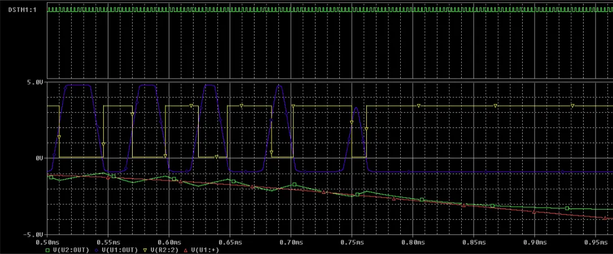The height and width of the screenshot is (254, 613).
Task: Click the 0.85ms time axis label
Action: [474, 241]
